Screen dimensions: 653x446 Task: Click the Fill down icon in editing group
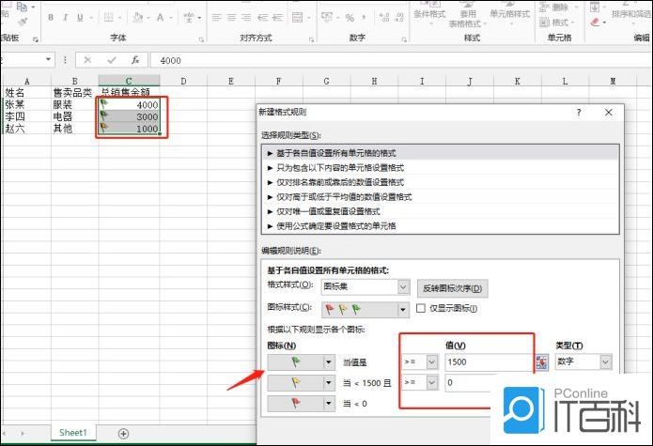click(x=595, y=7)
